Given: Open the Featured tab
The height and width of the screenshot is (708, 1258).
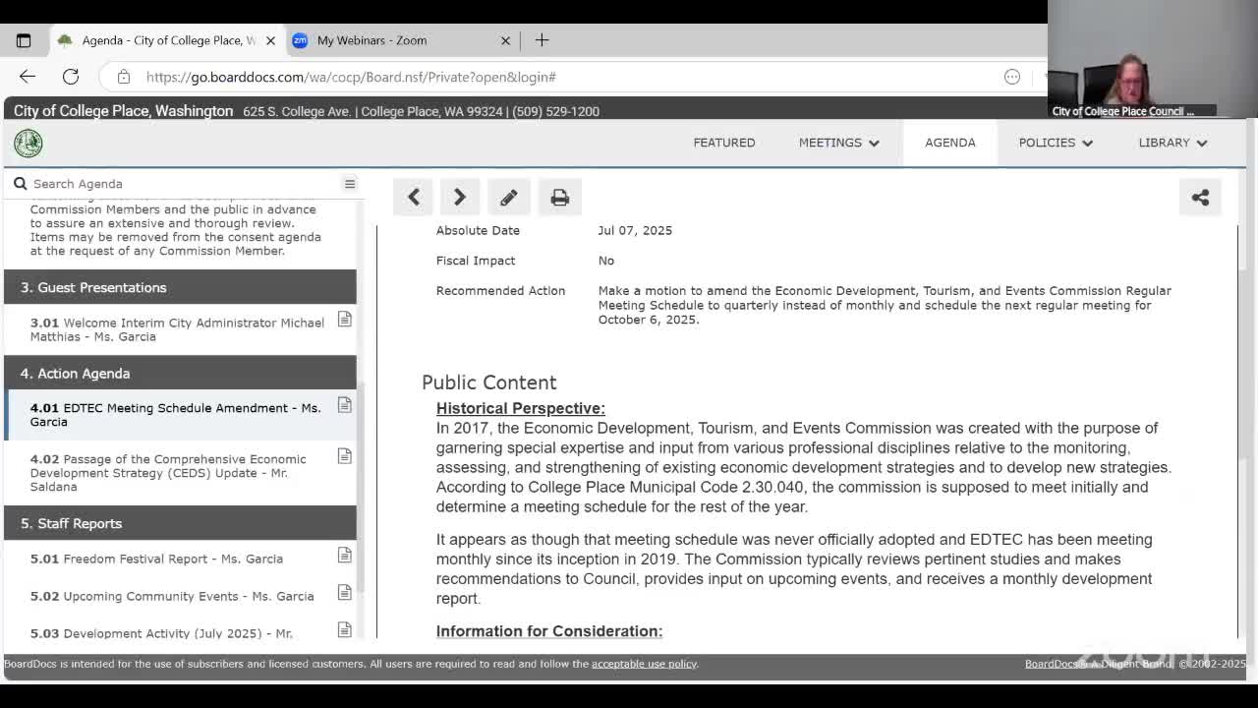Looking at the screenshot, I should click(x=724, y=143).
